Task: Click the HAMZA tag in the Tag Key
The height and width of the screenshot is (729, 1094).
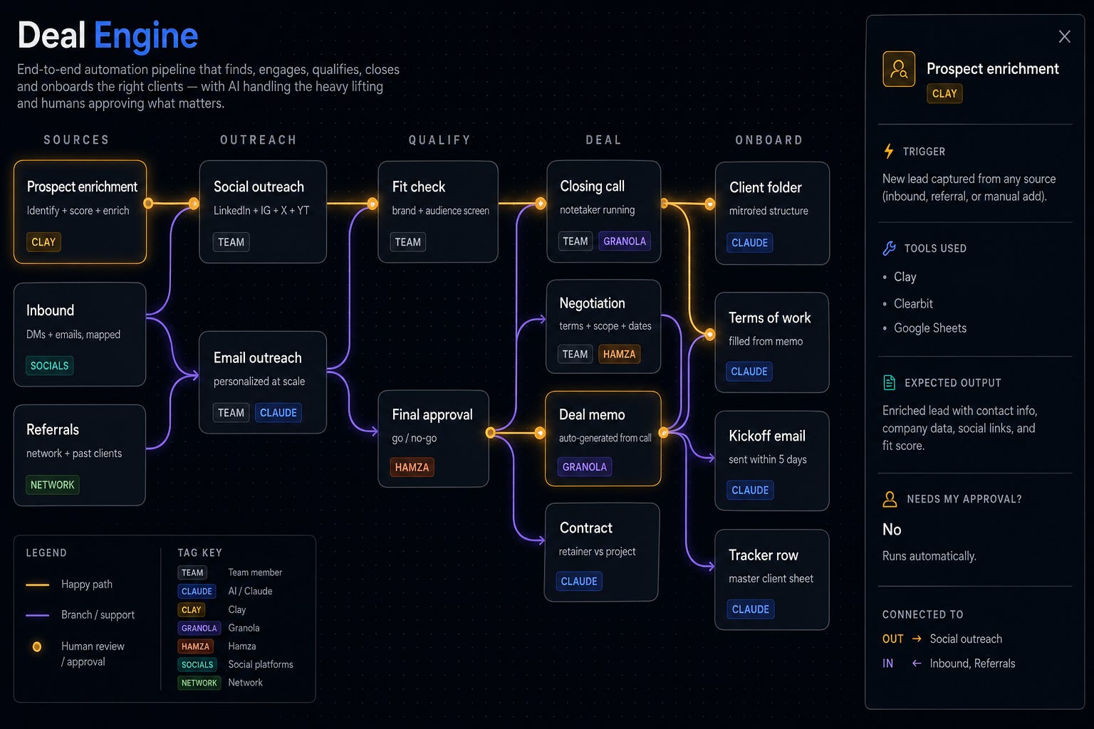Action: point(195,646)
